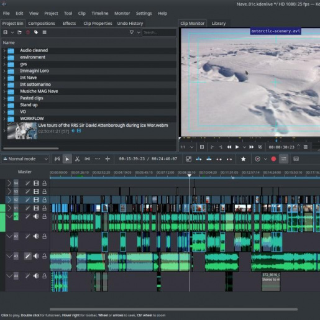The height and width of the screenshot is (320, 320).
Task: Open the 1:1 monitor zoom dropdown
Action: [x=187, y=147]
